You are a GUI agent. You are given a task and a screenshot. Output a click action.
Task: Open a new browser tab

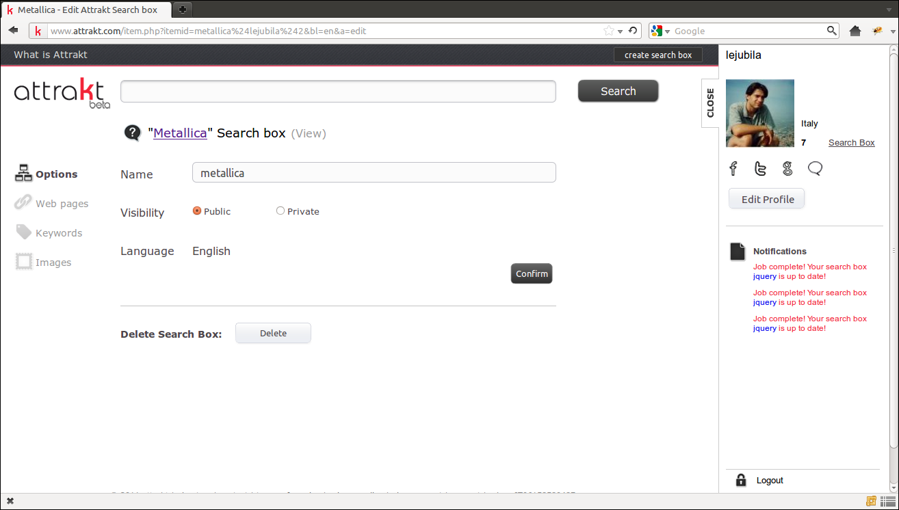182,10
